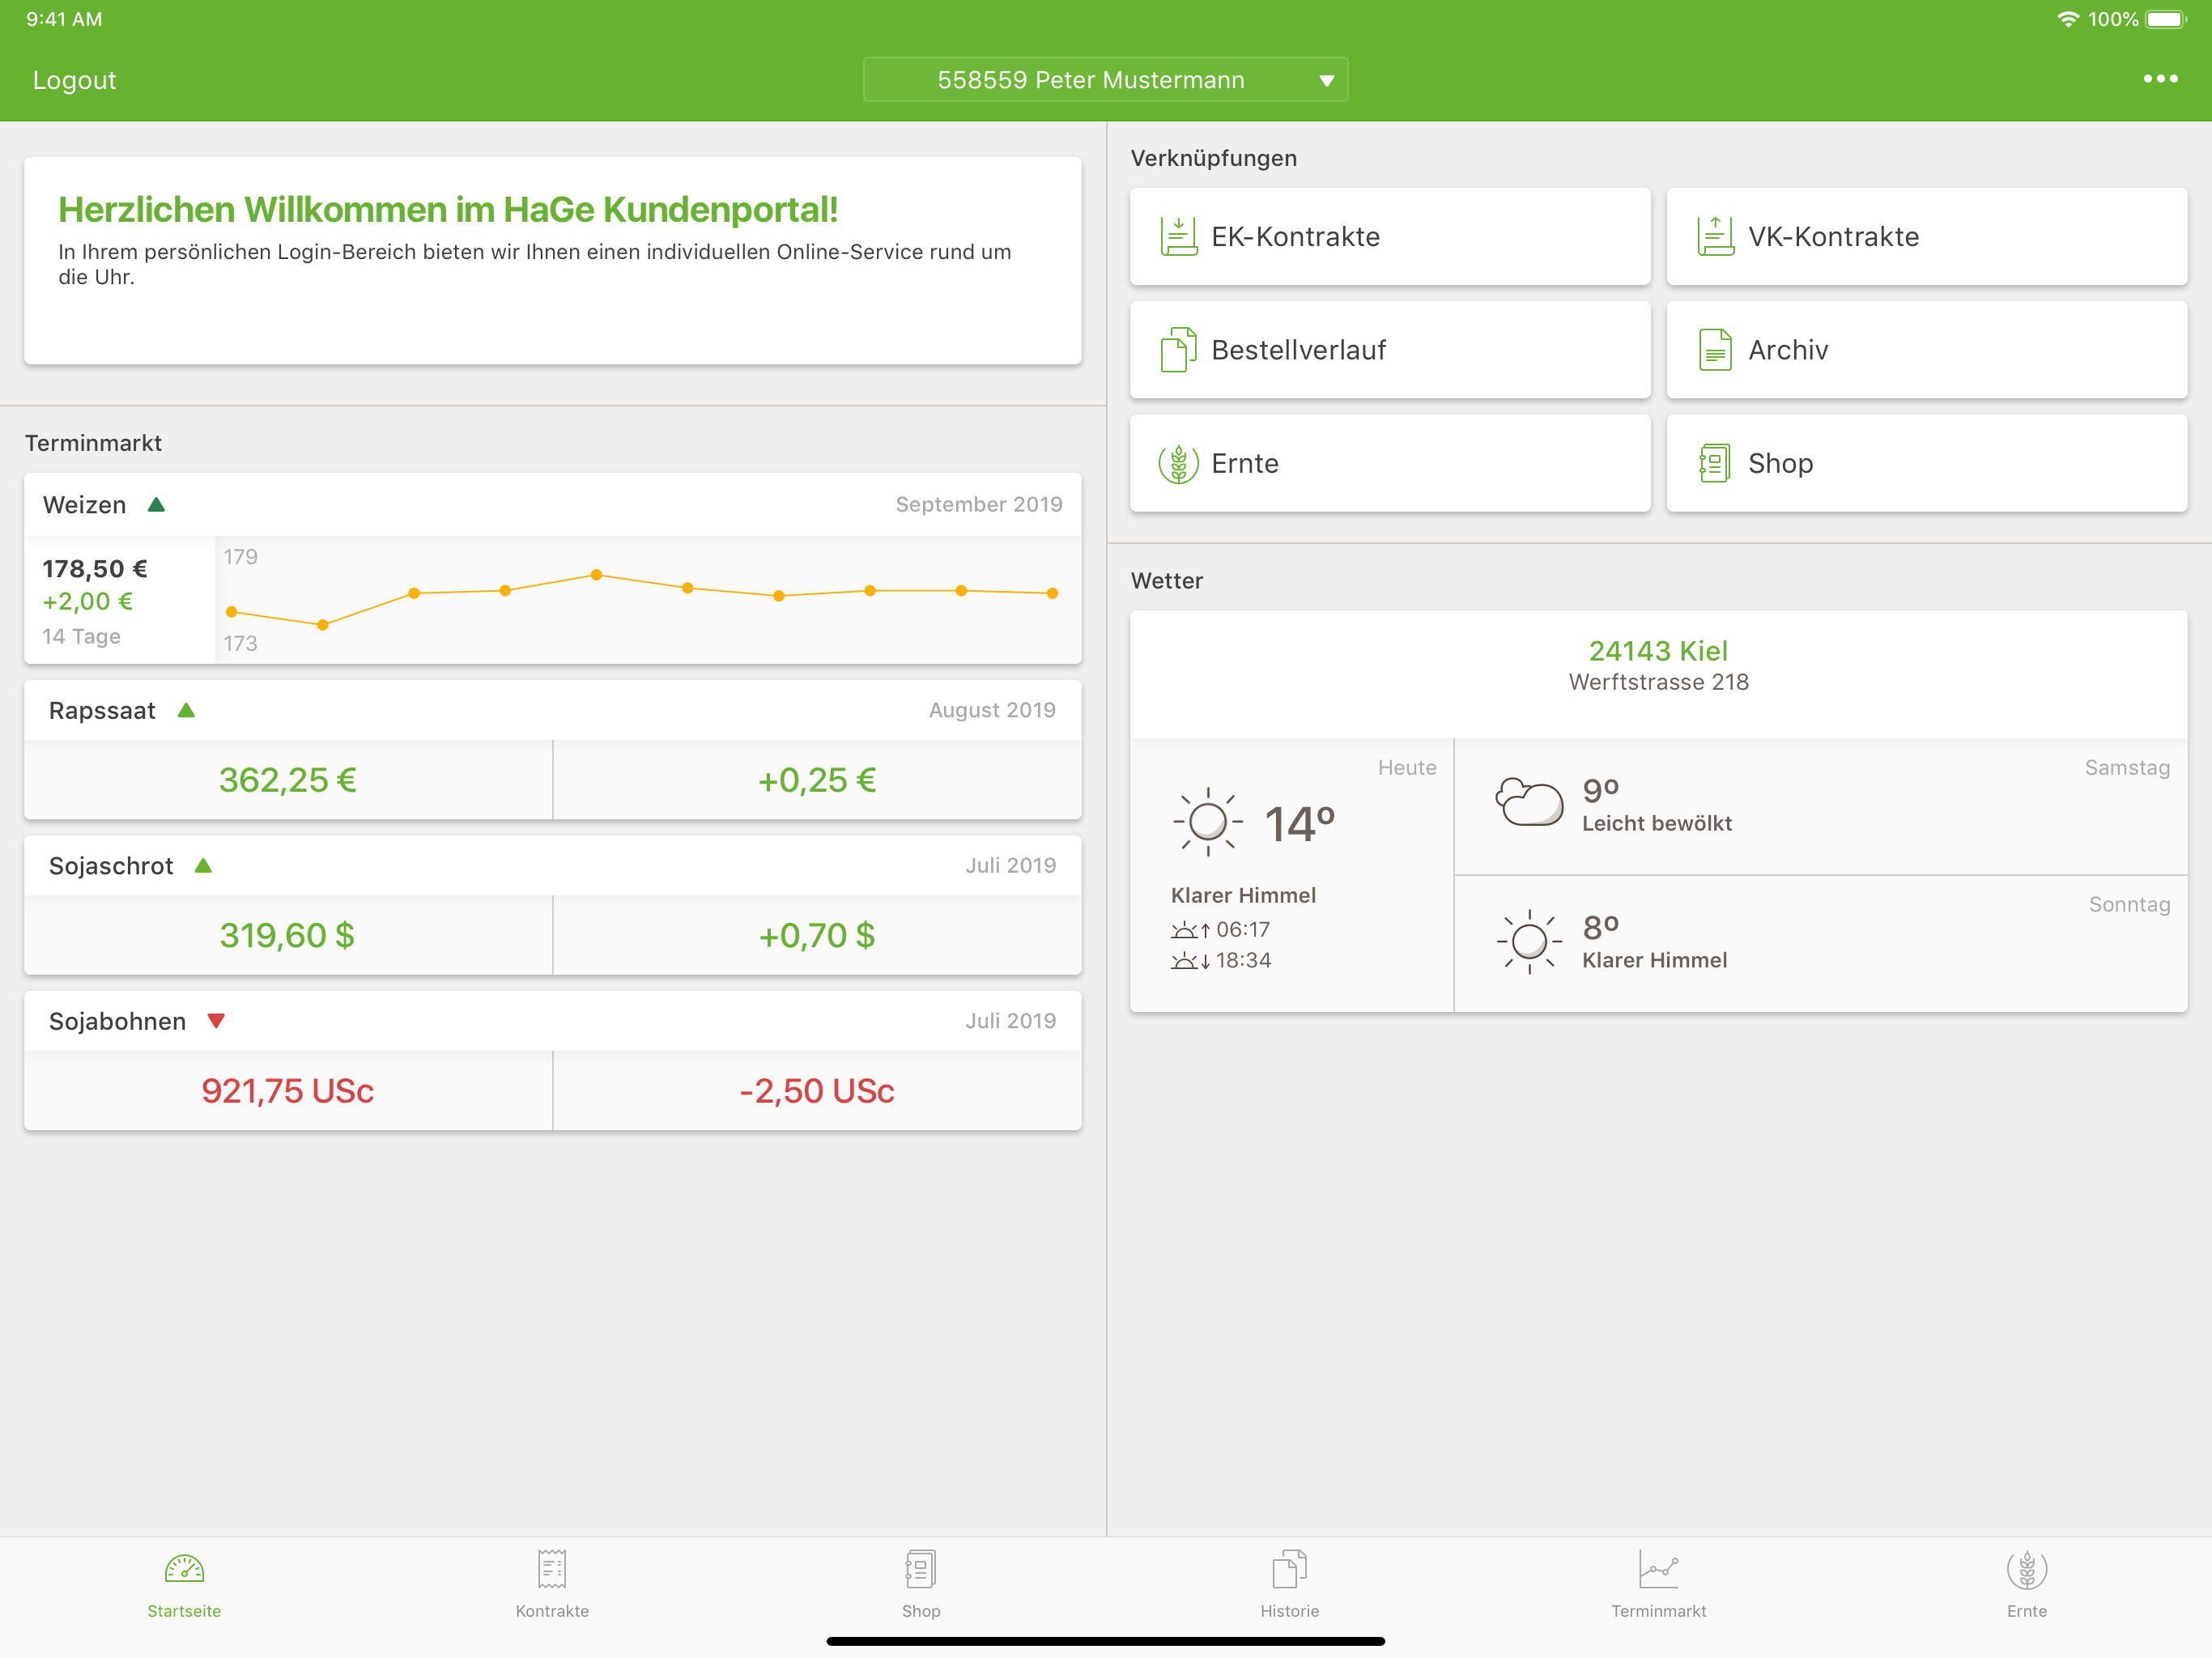Click the dropdown arrow beside Peter Mustermann
Image resolution: width=2212 pixels, height=1658 pixels.
point(1326,81)
